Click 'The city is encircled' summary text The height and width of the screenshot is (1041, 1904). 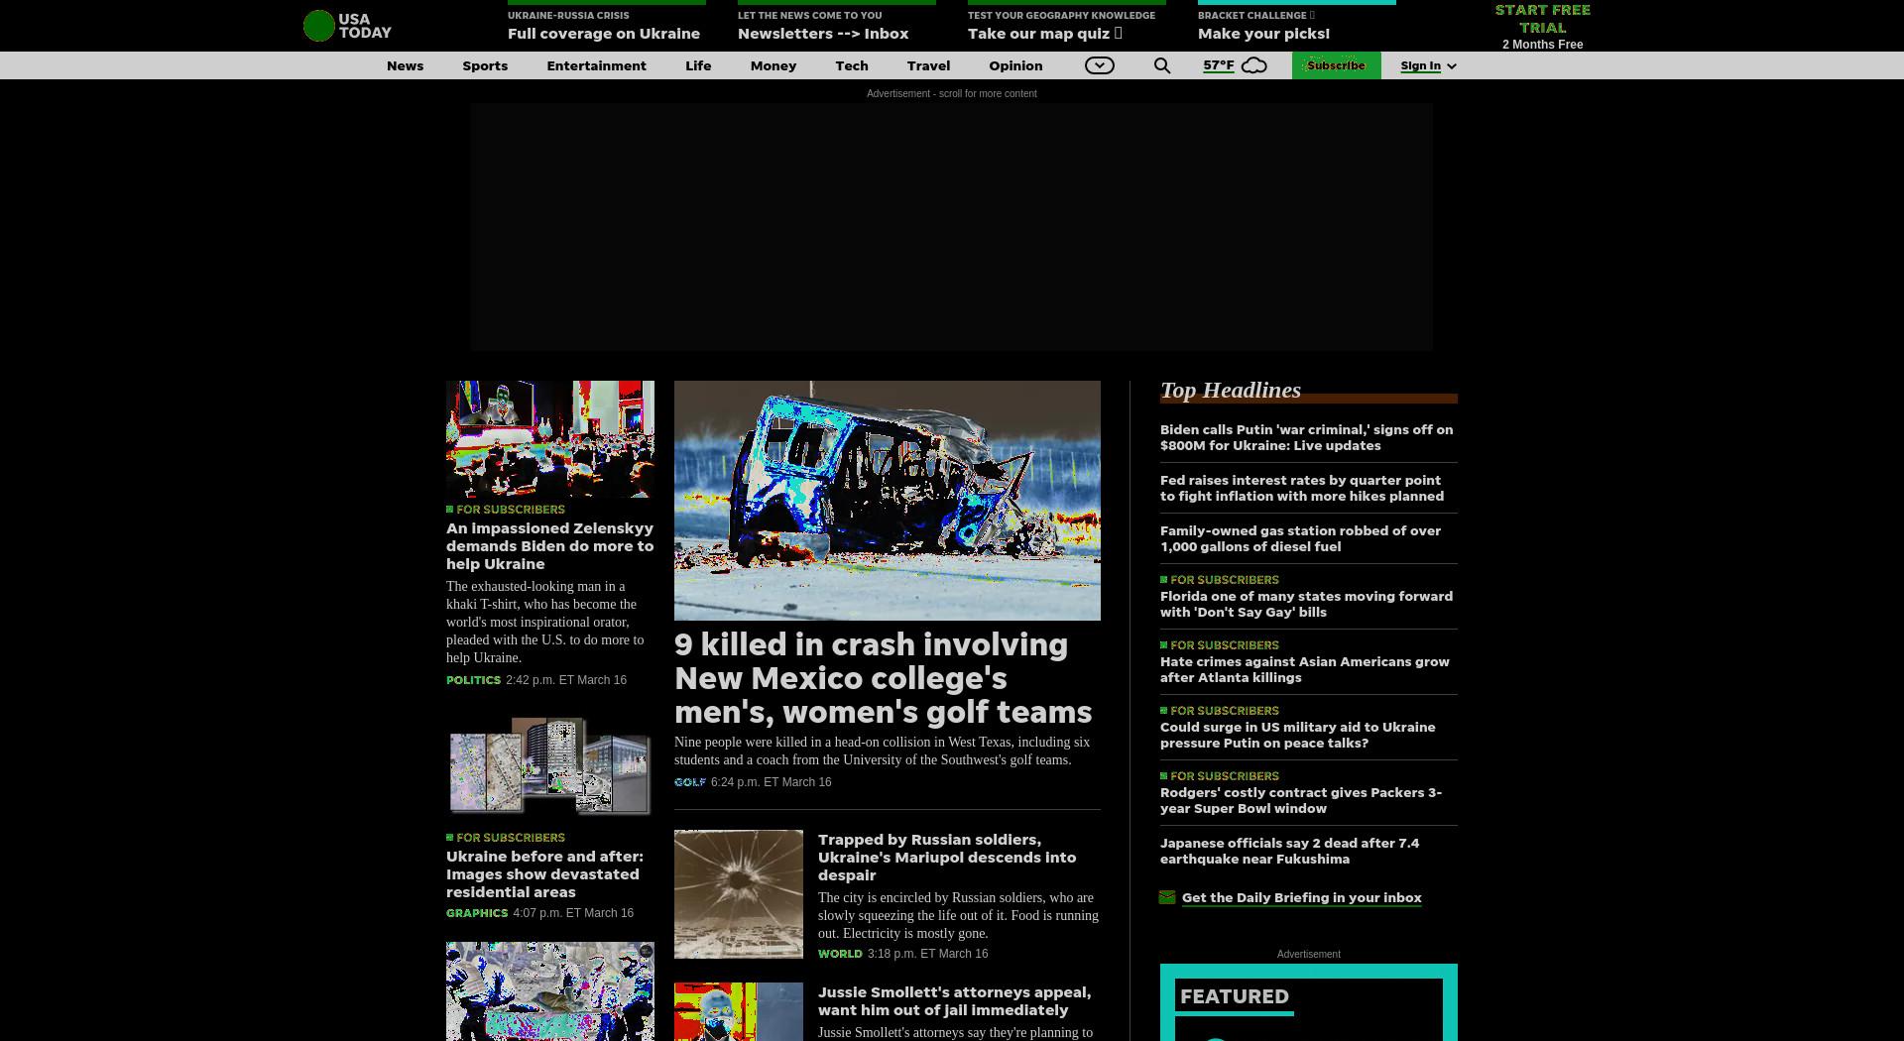958,915
